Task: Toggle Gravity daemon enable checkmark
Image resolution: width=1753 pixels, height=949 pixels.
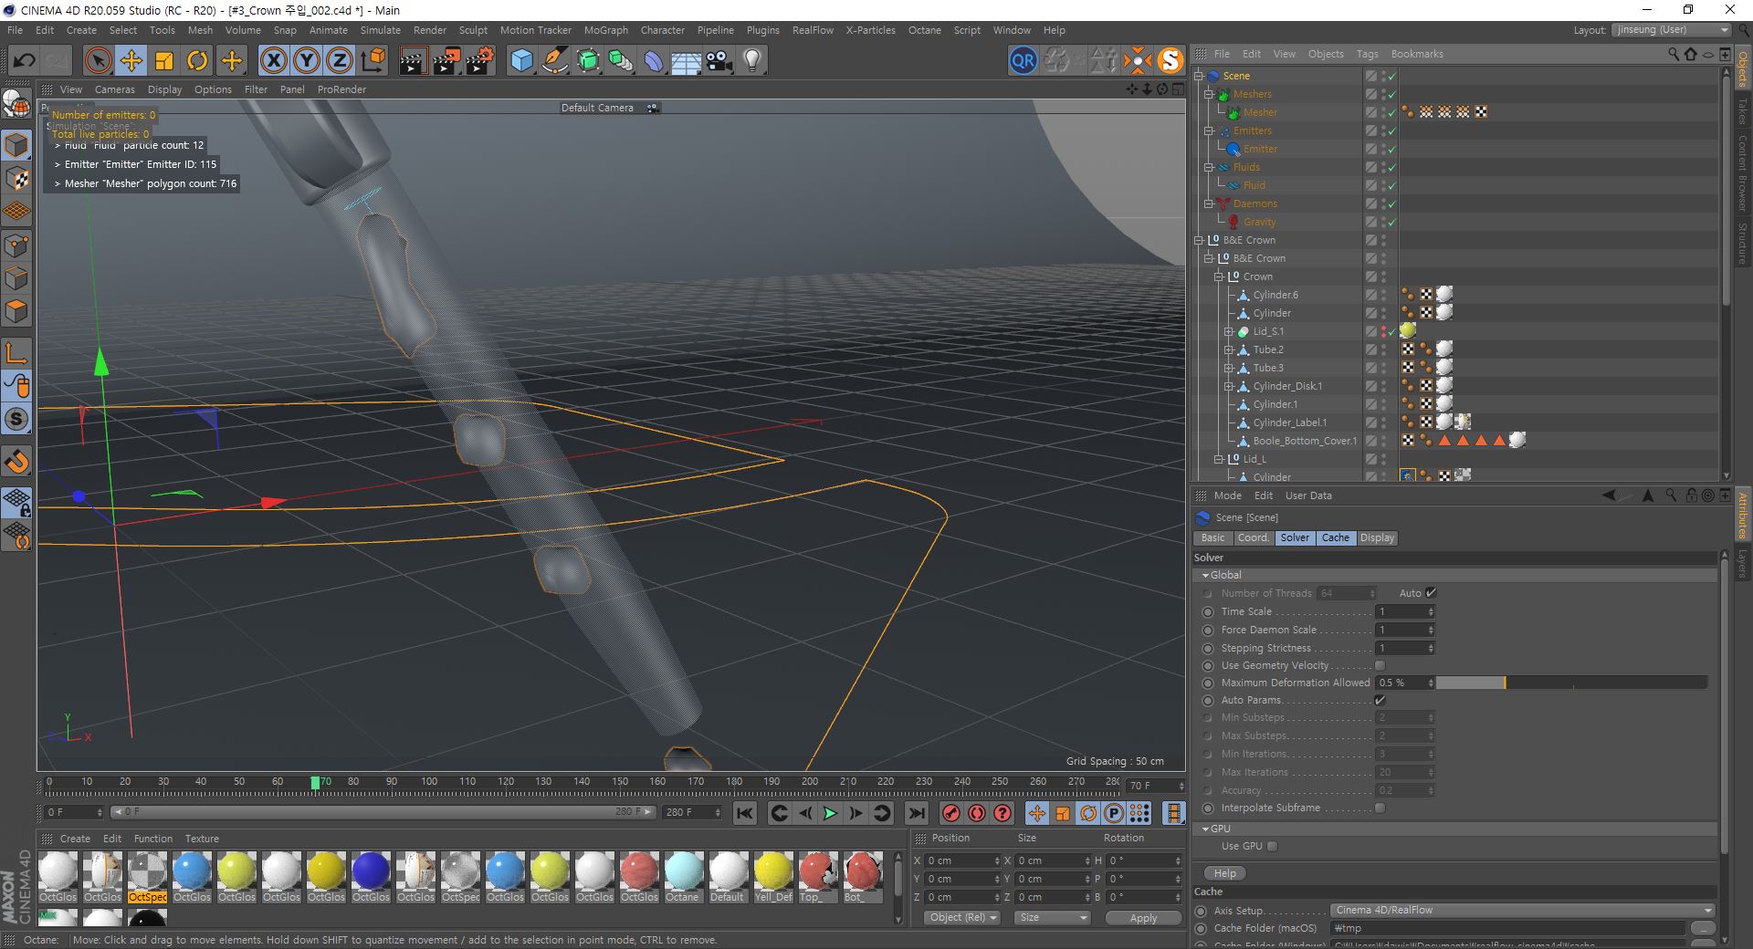Action: pos(1391,223)
